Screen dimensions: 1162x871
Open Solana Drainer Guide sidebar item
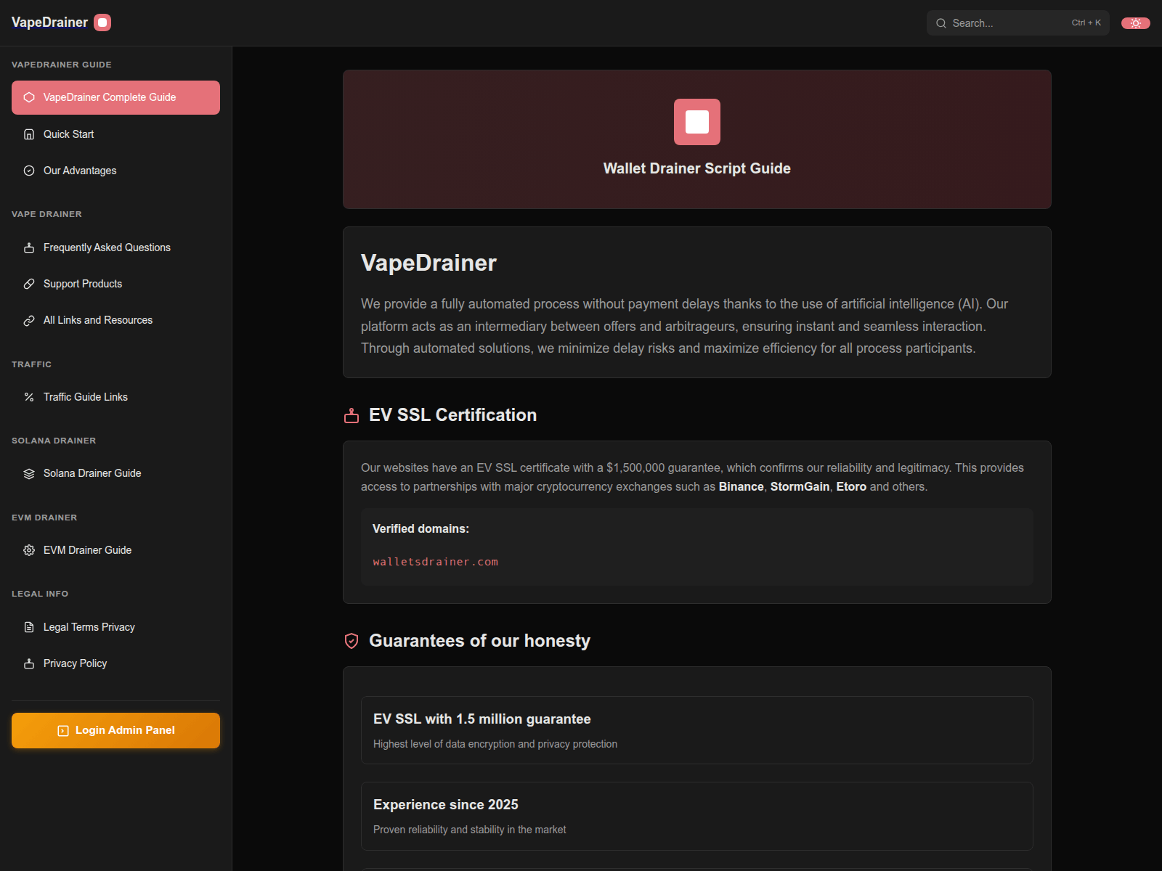point(115,473)
